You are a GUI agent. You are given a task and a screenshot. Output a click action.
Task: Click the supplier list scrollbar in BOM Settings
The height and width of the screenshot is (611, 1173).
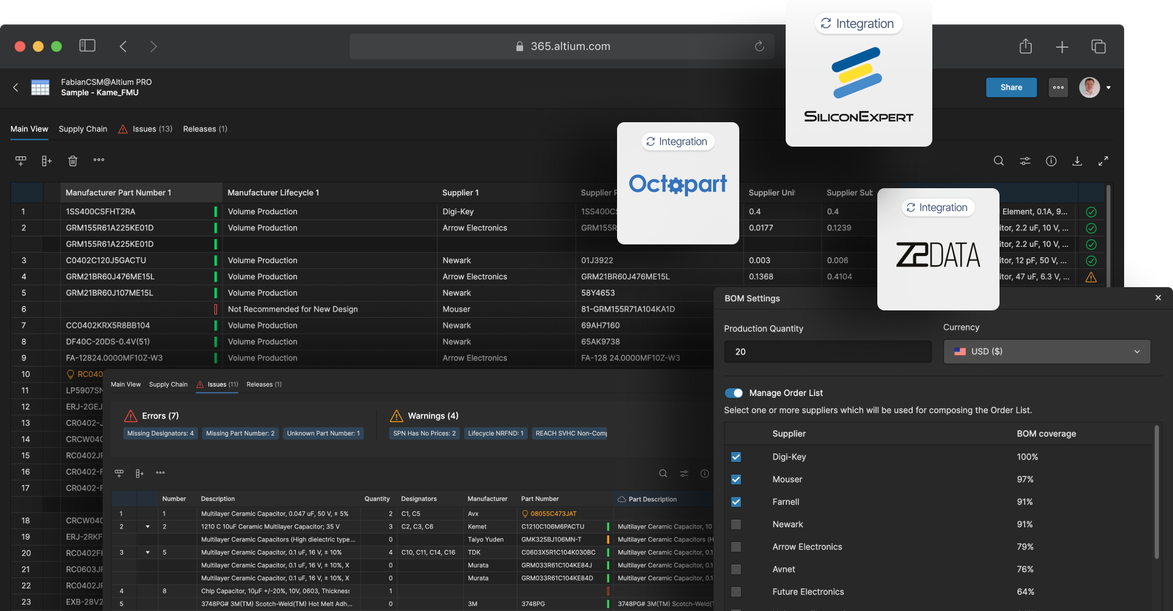1157,492
